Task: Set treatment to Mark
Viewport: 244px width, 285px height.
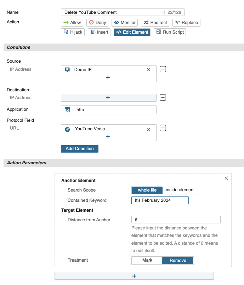Action: tap(147, 261)
